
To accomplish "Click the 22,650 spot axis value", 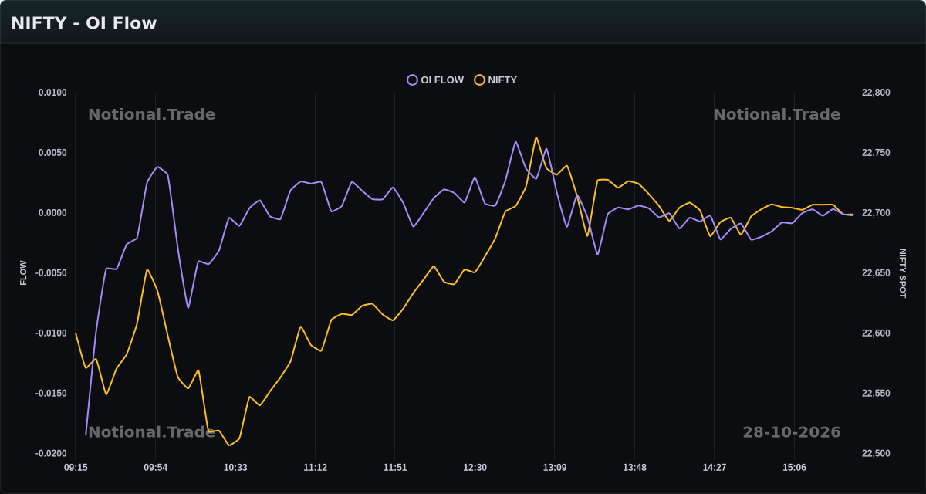I will click(876, 273).
